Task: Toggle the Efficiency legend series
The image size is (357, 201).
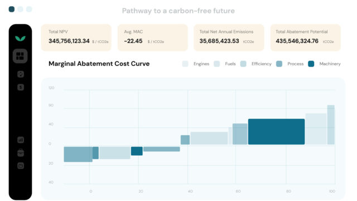Action: 256,64
